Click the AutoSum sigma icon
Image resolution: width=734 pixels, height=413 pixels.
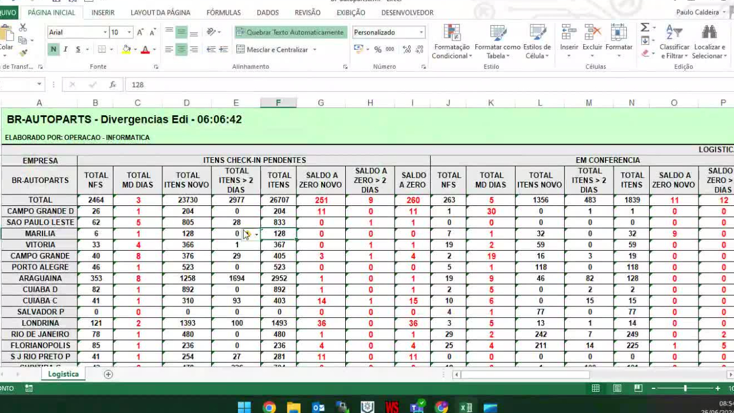[645, 28]
